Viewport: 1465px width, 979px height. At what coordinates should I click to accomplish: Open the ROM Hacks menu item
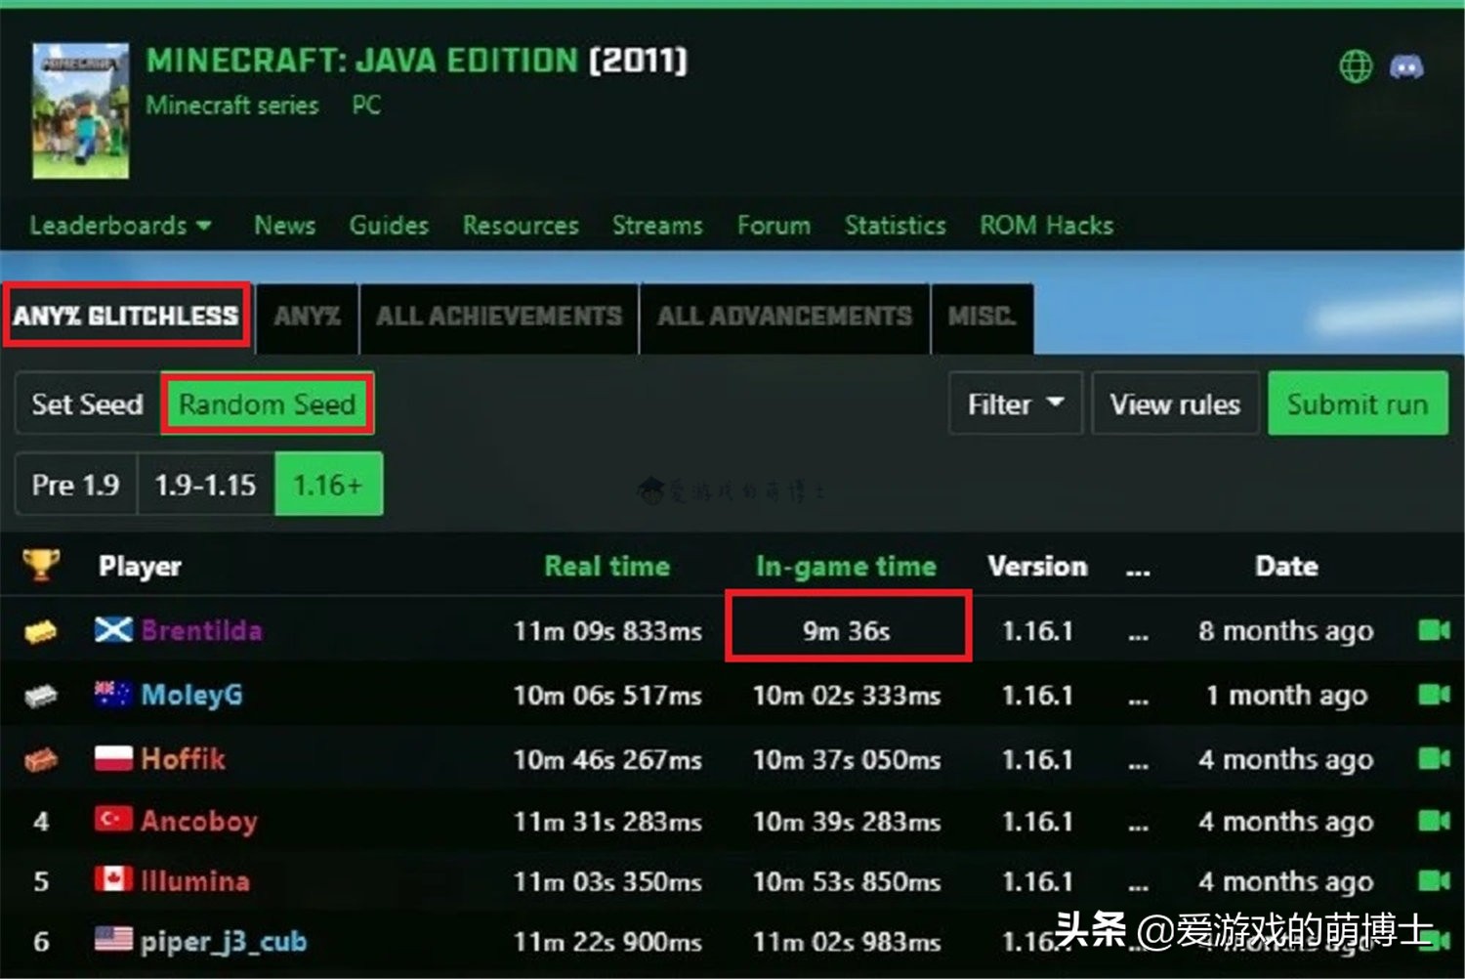tap(1046, 226)
